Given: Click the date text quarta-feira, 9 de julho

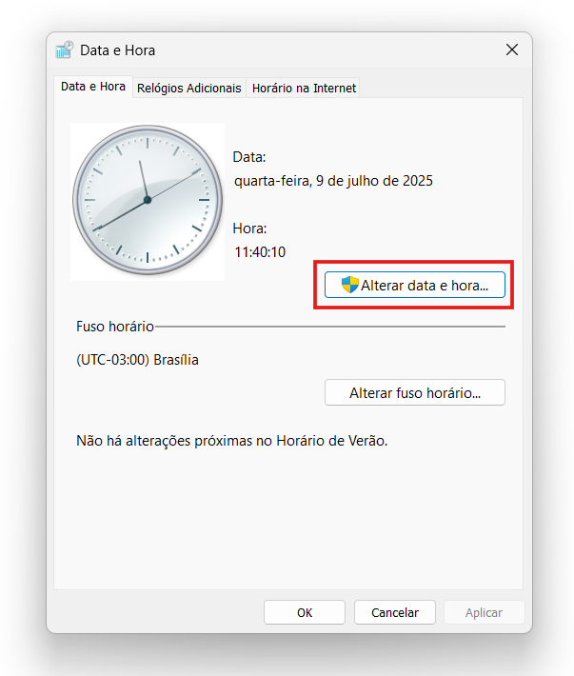Looking at the screenshot, I should 333,180.
